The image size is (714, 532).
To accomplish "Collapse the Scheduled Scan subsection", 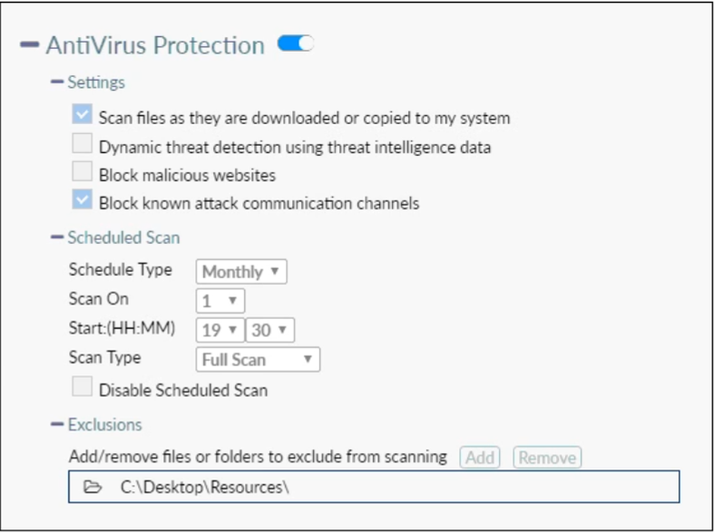I will pos(57,238).
